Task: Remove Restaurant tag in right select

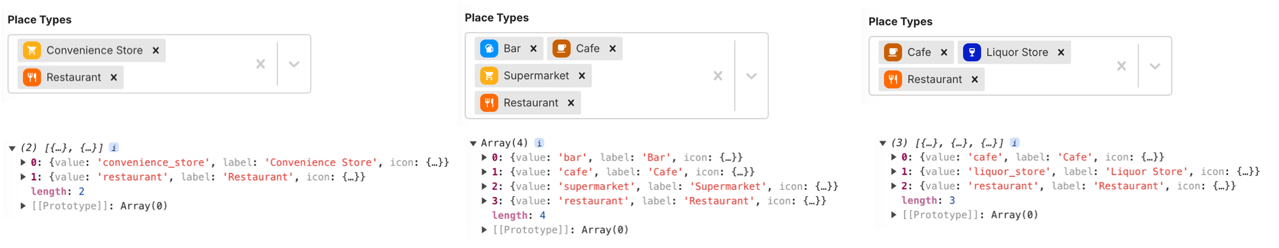Action: pos(974,79)
